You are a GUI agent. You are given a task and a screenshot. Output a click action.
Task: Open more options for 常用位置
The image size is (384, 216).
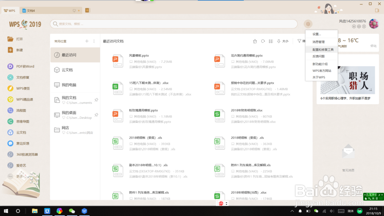point(94,41)
